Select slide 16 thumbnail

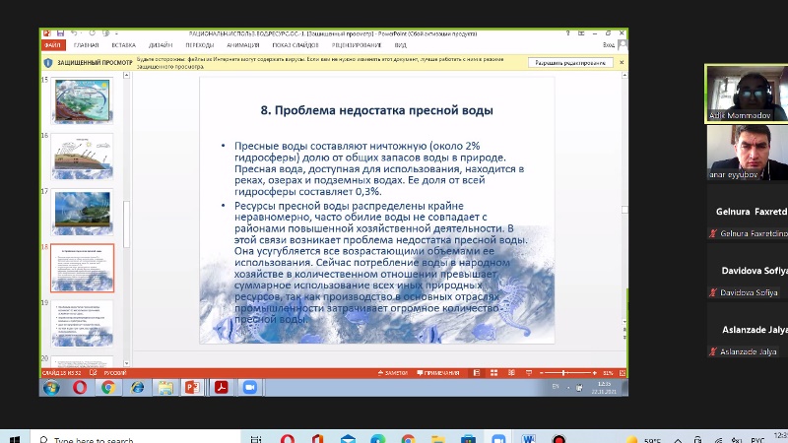tap(83, 157)
